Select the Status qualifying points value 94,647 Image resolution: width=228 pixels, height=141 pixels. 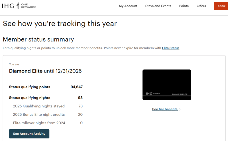(76, 87)
